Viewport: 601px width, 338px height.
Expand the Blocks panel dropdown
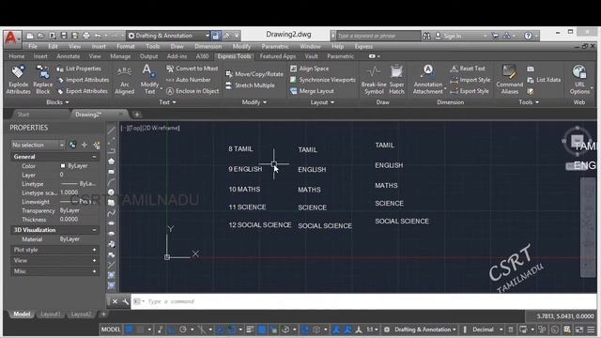57,102
